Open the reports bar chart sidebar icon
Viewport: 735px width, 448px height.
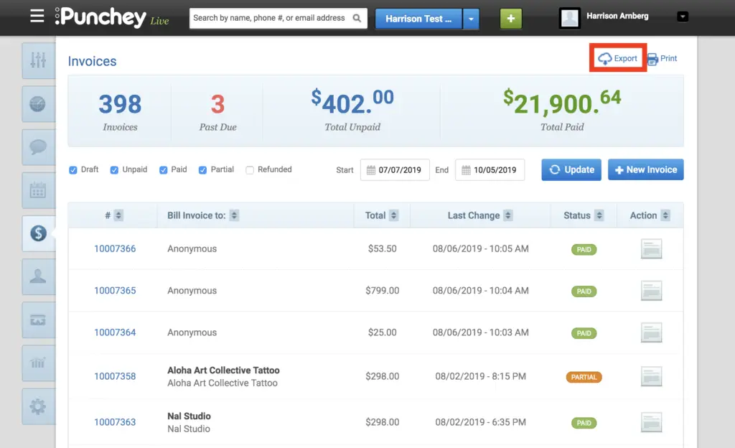tap(38, 363)
